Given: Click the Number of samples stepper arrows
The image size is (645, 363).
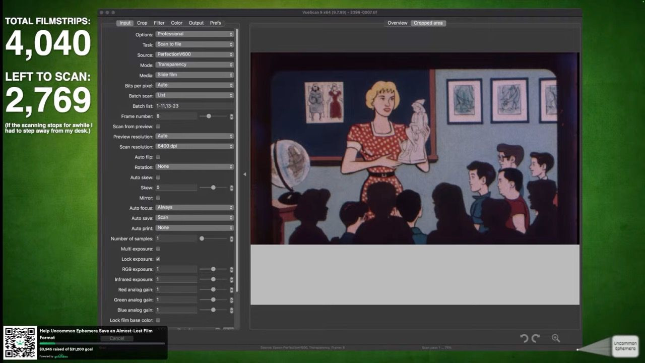Looking at the screenshot, I should (x=231, y=238).
